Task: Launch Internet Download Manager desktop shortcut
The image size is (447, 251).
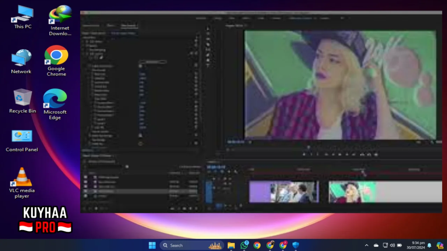Action: [x=60, y=20]
